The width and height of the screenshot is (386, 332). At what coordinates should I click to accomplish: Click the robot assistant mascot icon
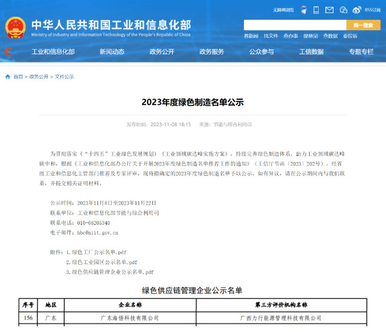(303, 10)
